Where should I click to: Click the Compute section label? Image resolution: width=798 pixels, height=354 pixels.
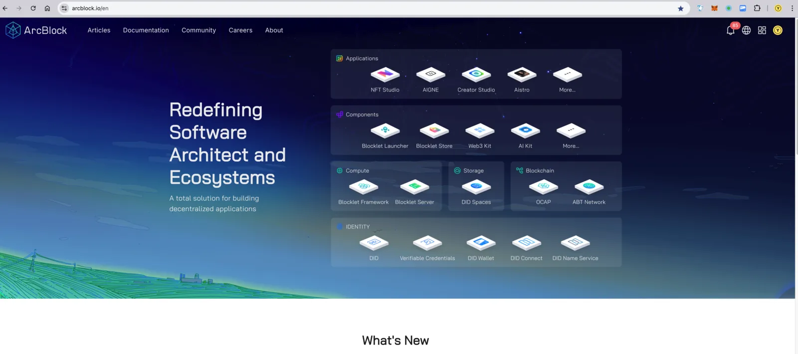[x=358, y=171]
